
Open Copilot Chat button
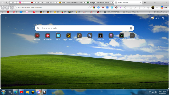coord(164,8)
